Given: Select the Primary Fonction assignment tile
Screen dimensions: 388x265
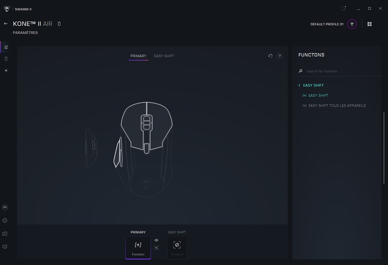Looking at the screenshot, I should coord(138,248).
